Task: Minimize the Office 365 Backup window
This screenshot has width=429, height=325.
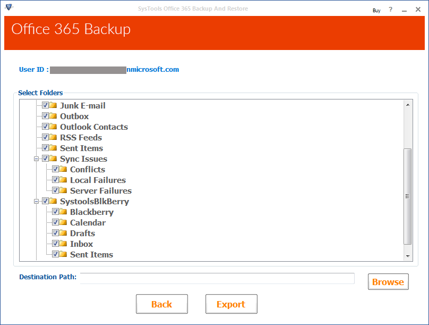Action: click(x=404, y=11)
